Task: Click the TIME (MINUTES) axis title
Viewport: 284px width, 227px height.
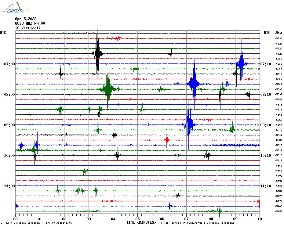Action: [141, 222]
